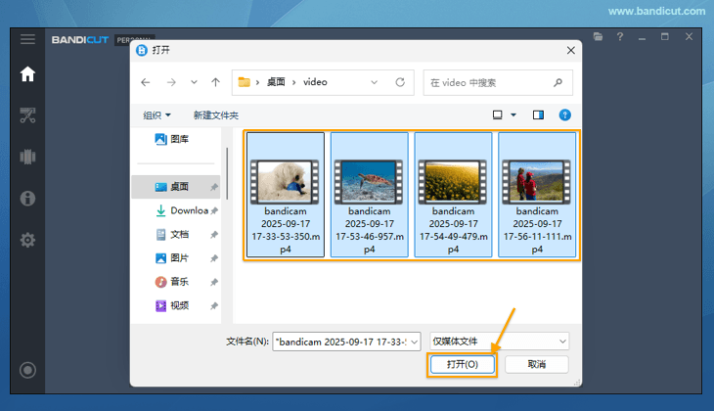Open the 仅媒体文件 file type dropdown

tap(499, 341)
